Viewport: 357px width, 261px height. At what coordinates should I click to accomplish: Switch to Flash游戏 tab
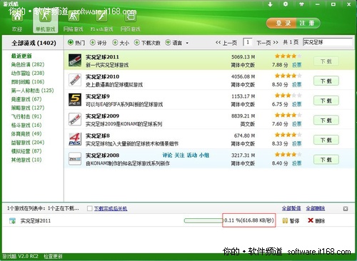click(101, 22)
